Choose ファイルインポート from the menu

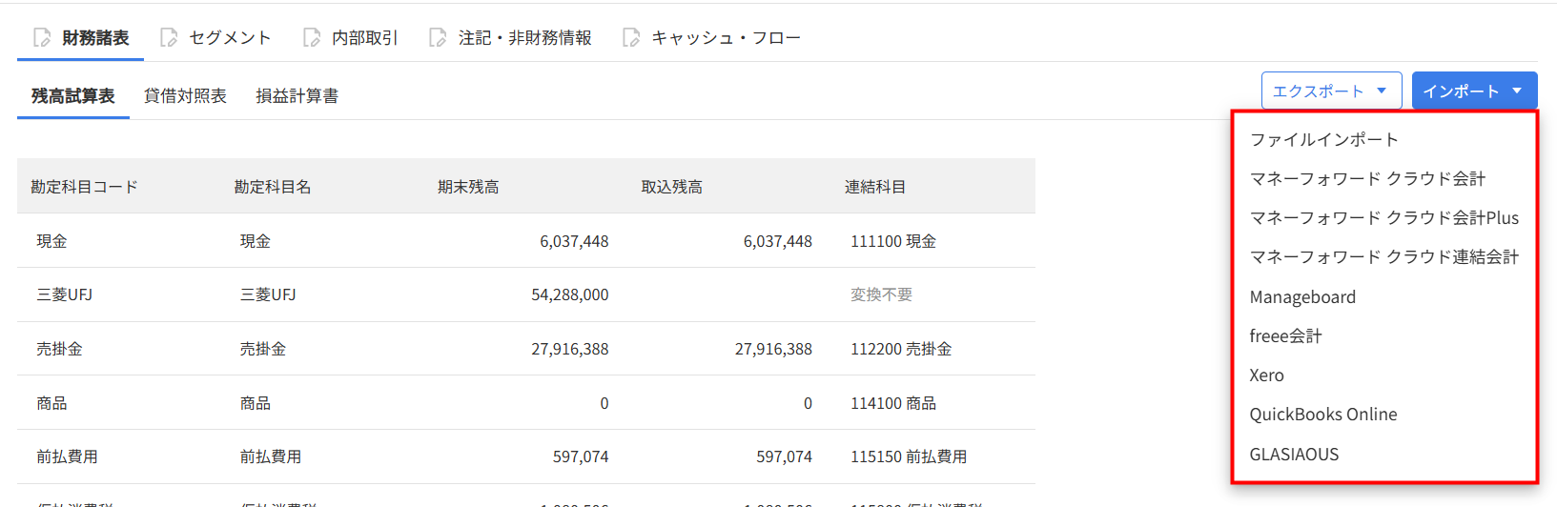pyautogui.click(x=1323, y=140)
